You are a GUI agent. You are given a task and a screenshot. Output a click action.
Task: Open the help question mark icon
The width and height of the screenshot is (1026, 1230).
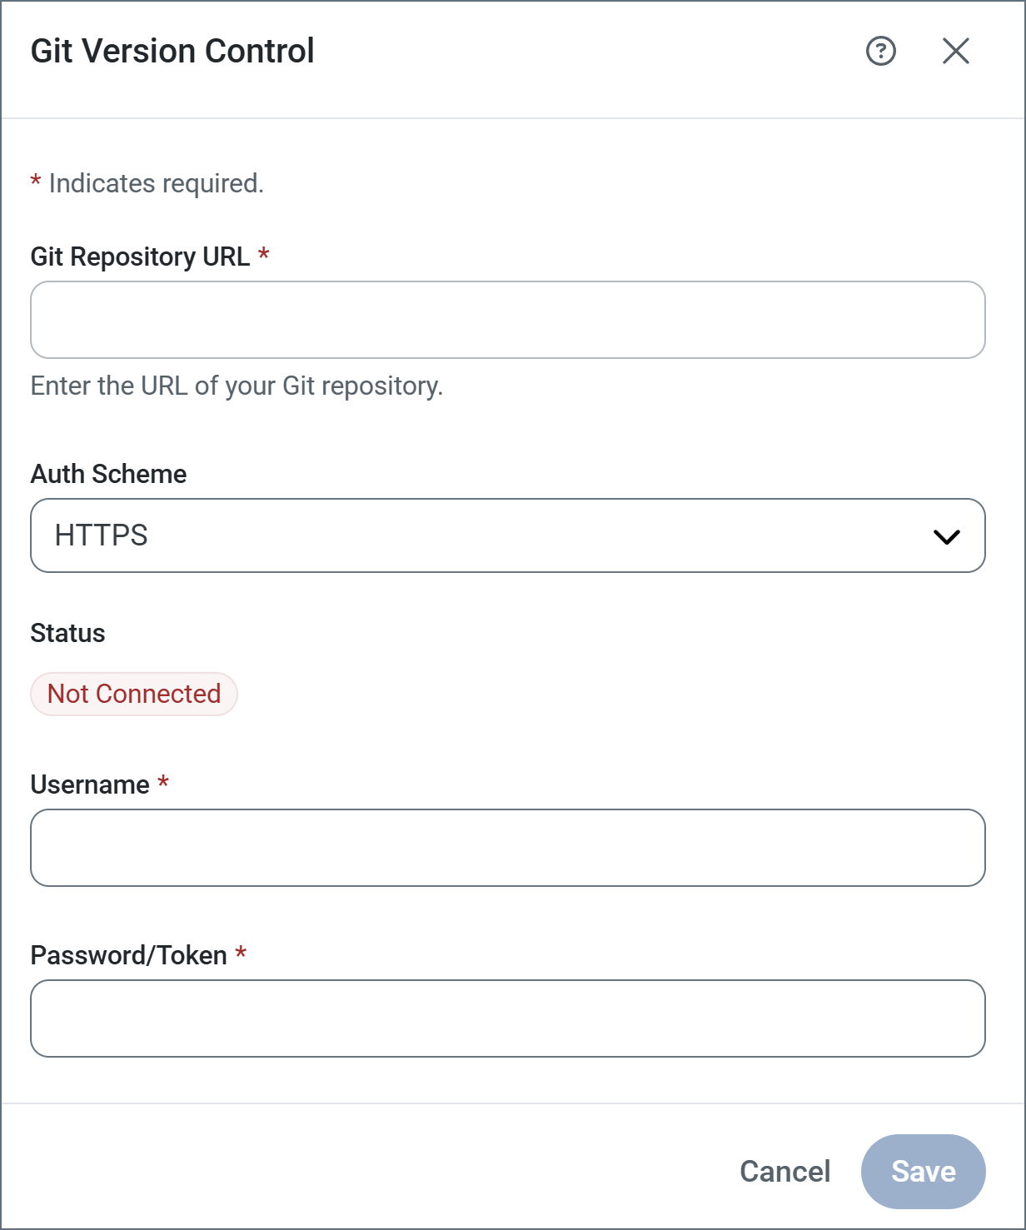pos(880,51)
